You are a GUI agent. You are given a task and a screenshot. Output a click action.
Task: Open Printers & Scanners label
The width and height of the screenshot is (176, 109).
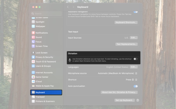coord(45,101)
